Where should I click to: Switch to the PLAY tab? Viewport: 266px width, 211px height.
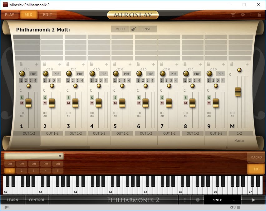tap(9, 15)
